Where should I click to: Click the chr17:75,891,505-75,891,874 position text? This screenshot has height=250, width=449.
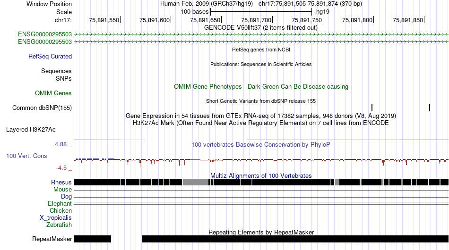point(310,4)
